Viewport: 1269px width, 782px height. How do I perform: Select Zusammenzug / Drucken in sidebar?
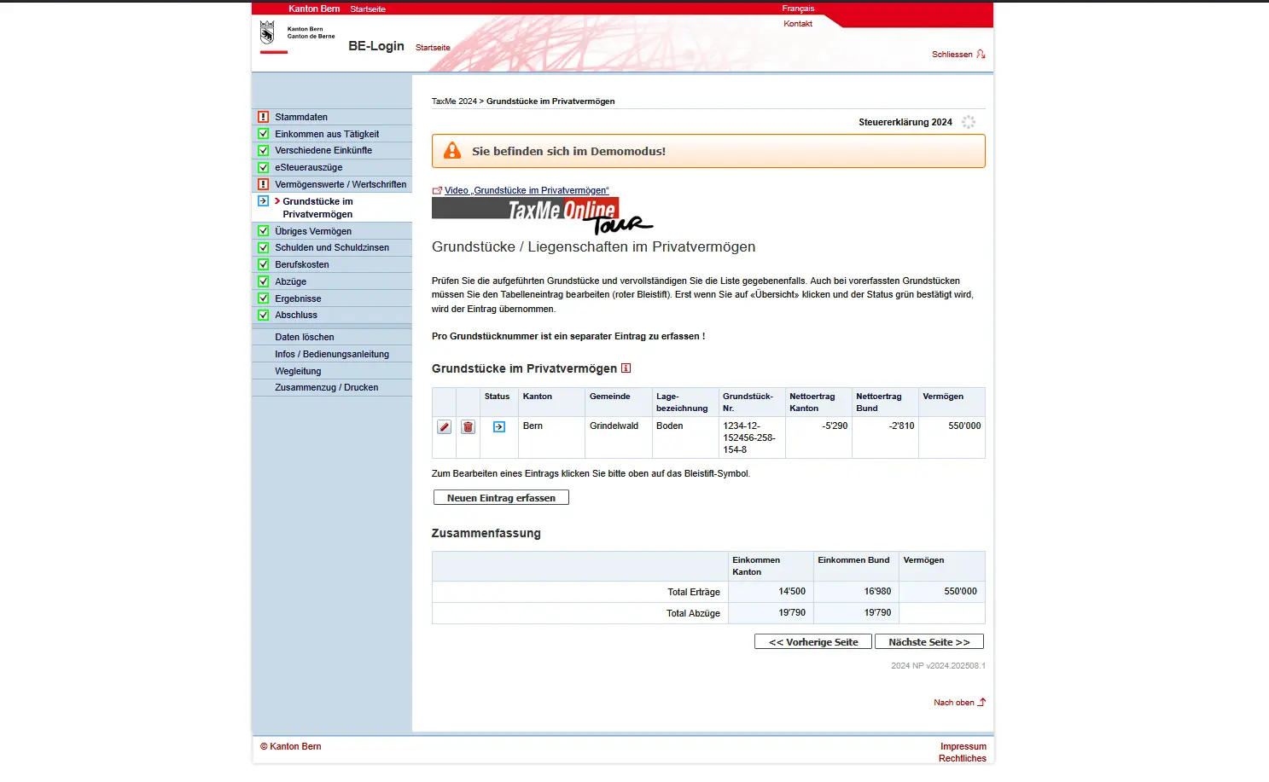pyautogui.click(x=326, y=387)
